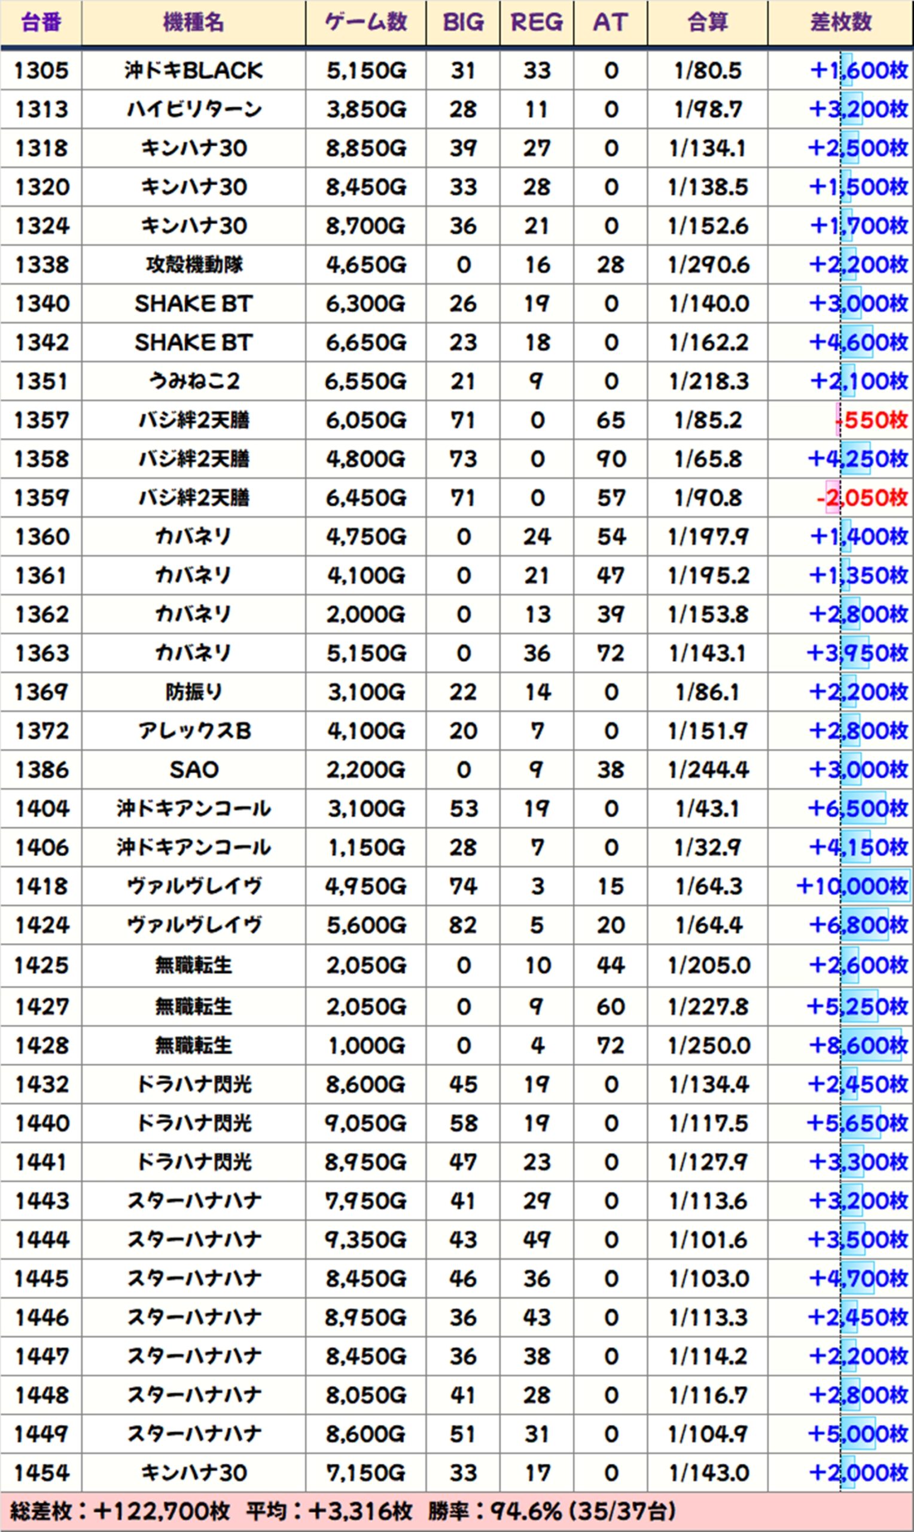Select the ハイビリターン machine name
Screen dimensions: 914x1532
[193, 110]
